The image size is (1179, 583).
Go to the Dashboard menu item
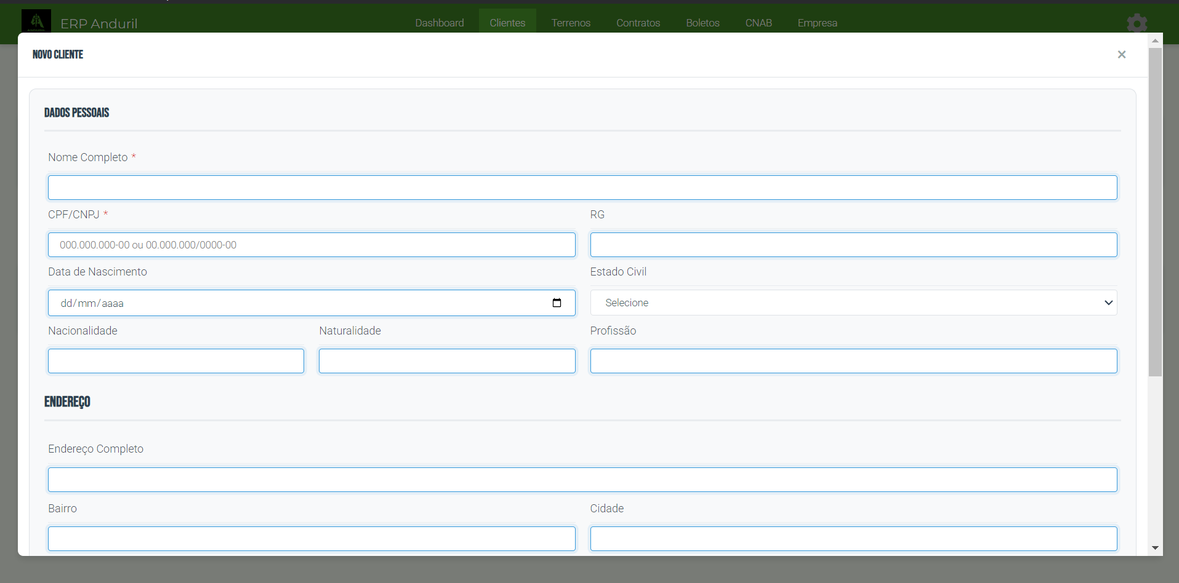[x=439, y=23]
